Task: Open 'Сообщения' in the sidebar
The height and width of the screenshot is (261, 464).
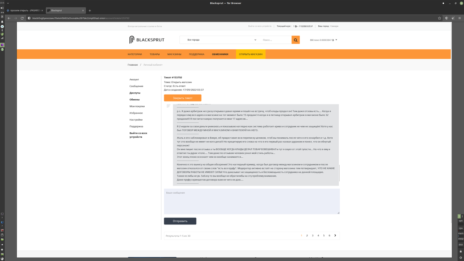Action: (x=136, y=86)
